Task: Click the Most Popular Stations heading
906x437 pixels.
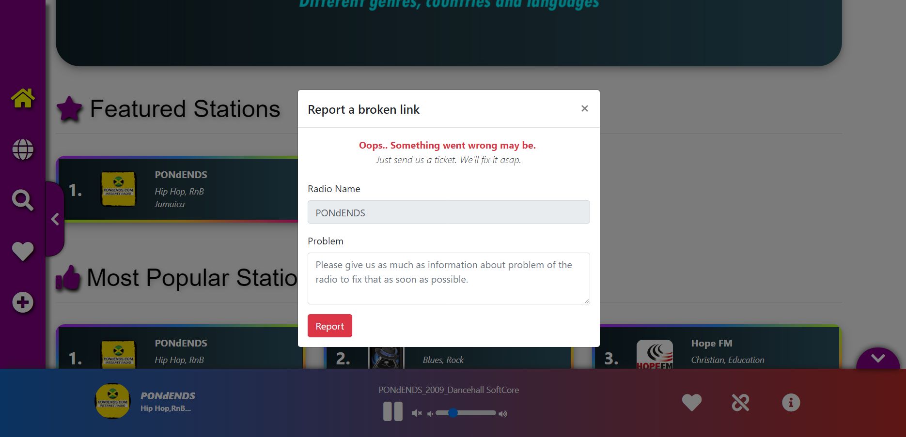Action: (192, 278)
